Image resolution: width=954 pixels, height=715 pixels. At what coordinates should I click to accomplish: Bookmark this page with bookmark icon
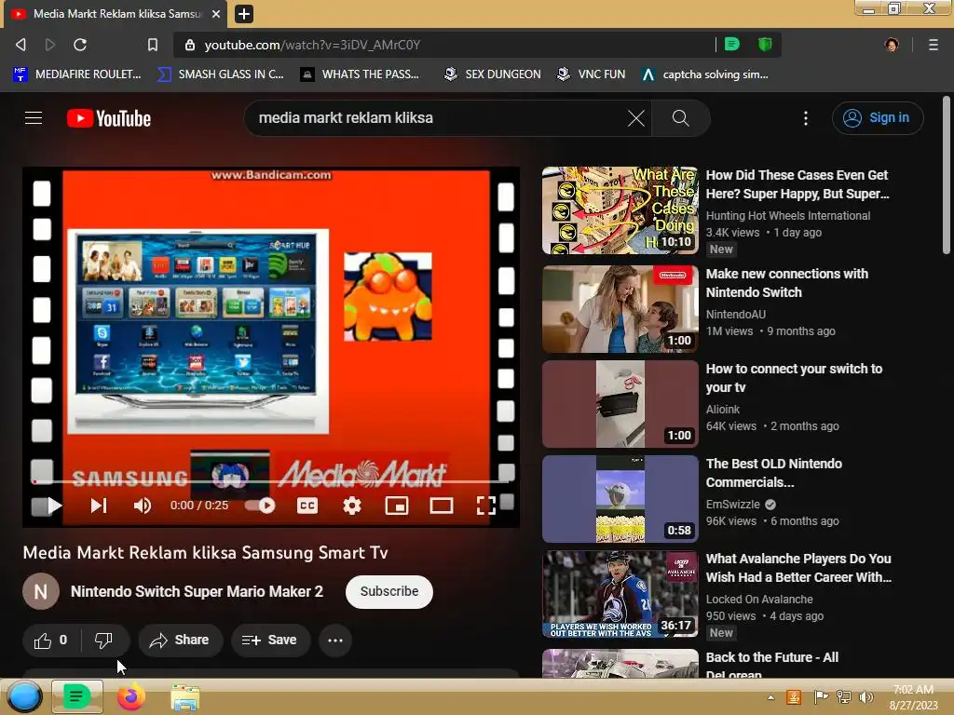coord(153,45)
